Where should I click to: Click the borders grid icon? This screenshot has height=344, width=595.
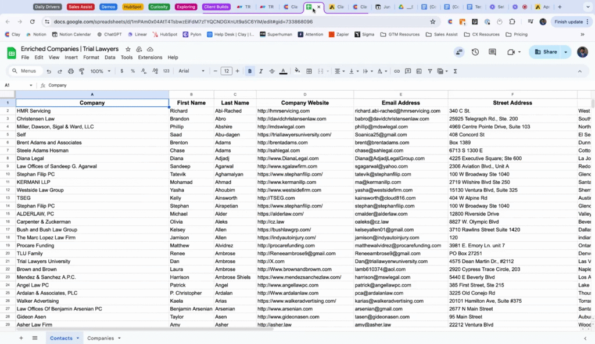click(309, 71)
